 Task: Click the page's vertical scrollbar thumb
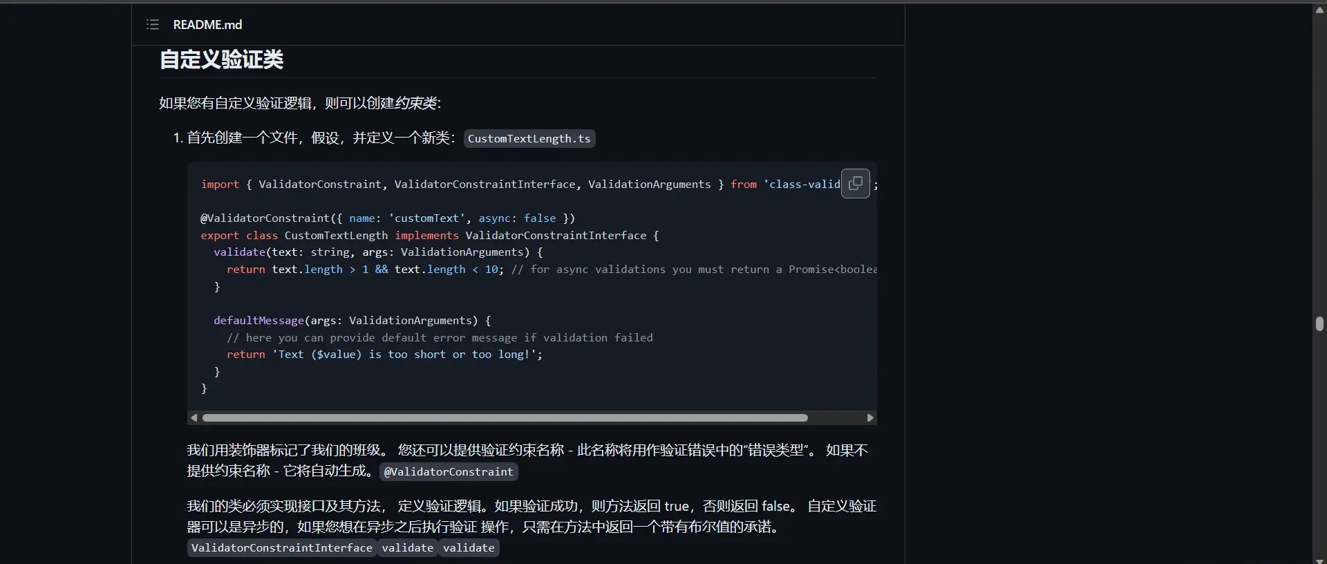(x=1319, y=324)
